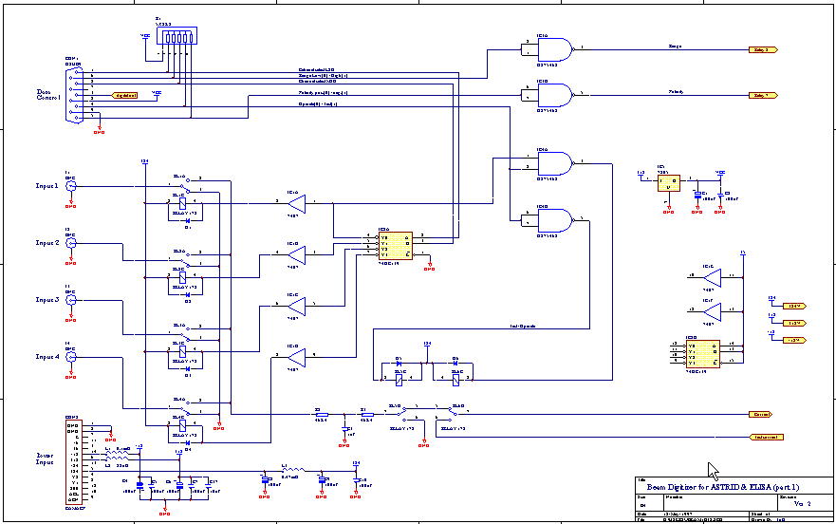Viewport: 836px width, 524px height.
Task: Select the Data Control DB9 connector
Action: 74,97
